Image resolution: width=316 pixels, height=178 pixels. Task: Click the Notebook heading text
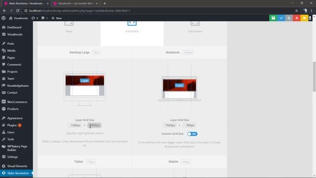click(172, 52)
